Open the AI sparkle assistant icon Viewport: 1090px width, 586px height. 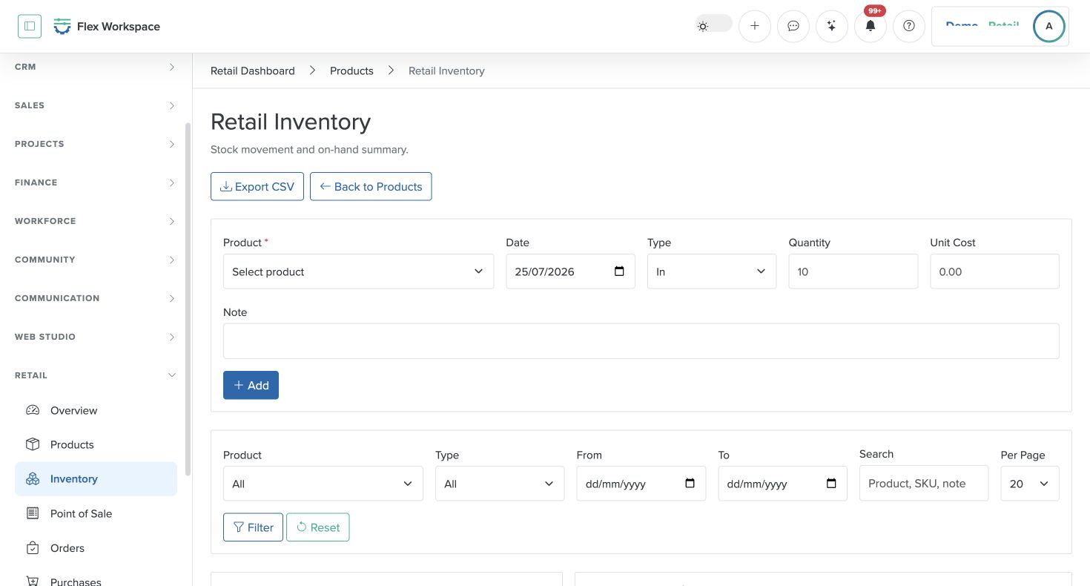(832, 26)
